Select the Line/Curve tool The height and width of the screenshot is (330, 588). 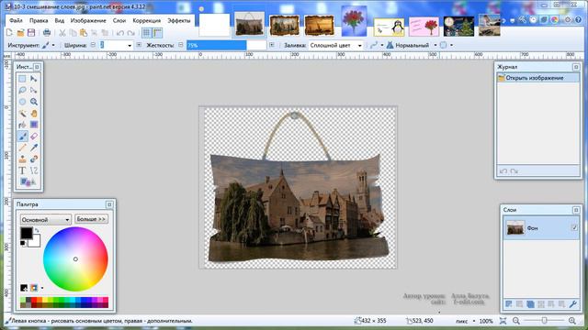34,170
